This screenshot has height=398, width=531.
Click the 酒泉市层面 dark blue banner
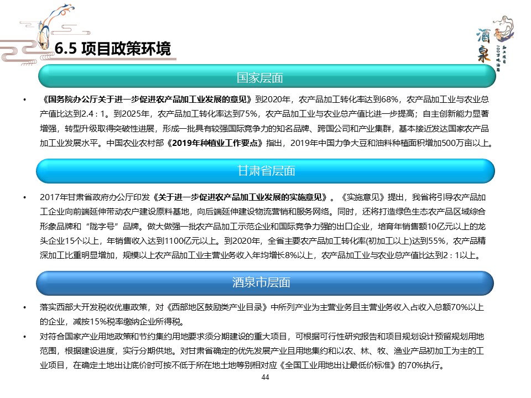point(265,283)
